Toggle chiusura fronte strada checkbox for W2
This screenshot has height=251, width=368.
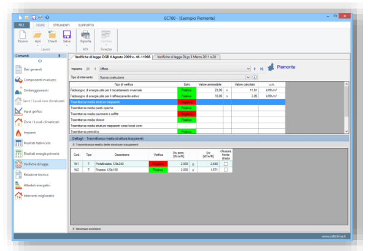pos(226,169)
